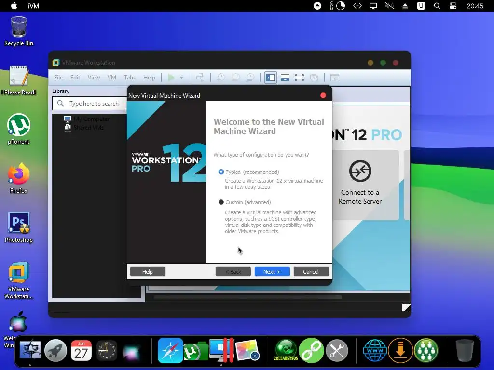Click the display monitor icon in the menu bar
This screenshot has width=494, height=370.
(x=373, y=6)
